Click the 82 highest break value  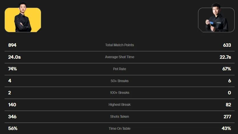tap(228, 105)
